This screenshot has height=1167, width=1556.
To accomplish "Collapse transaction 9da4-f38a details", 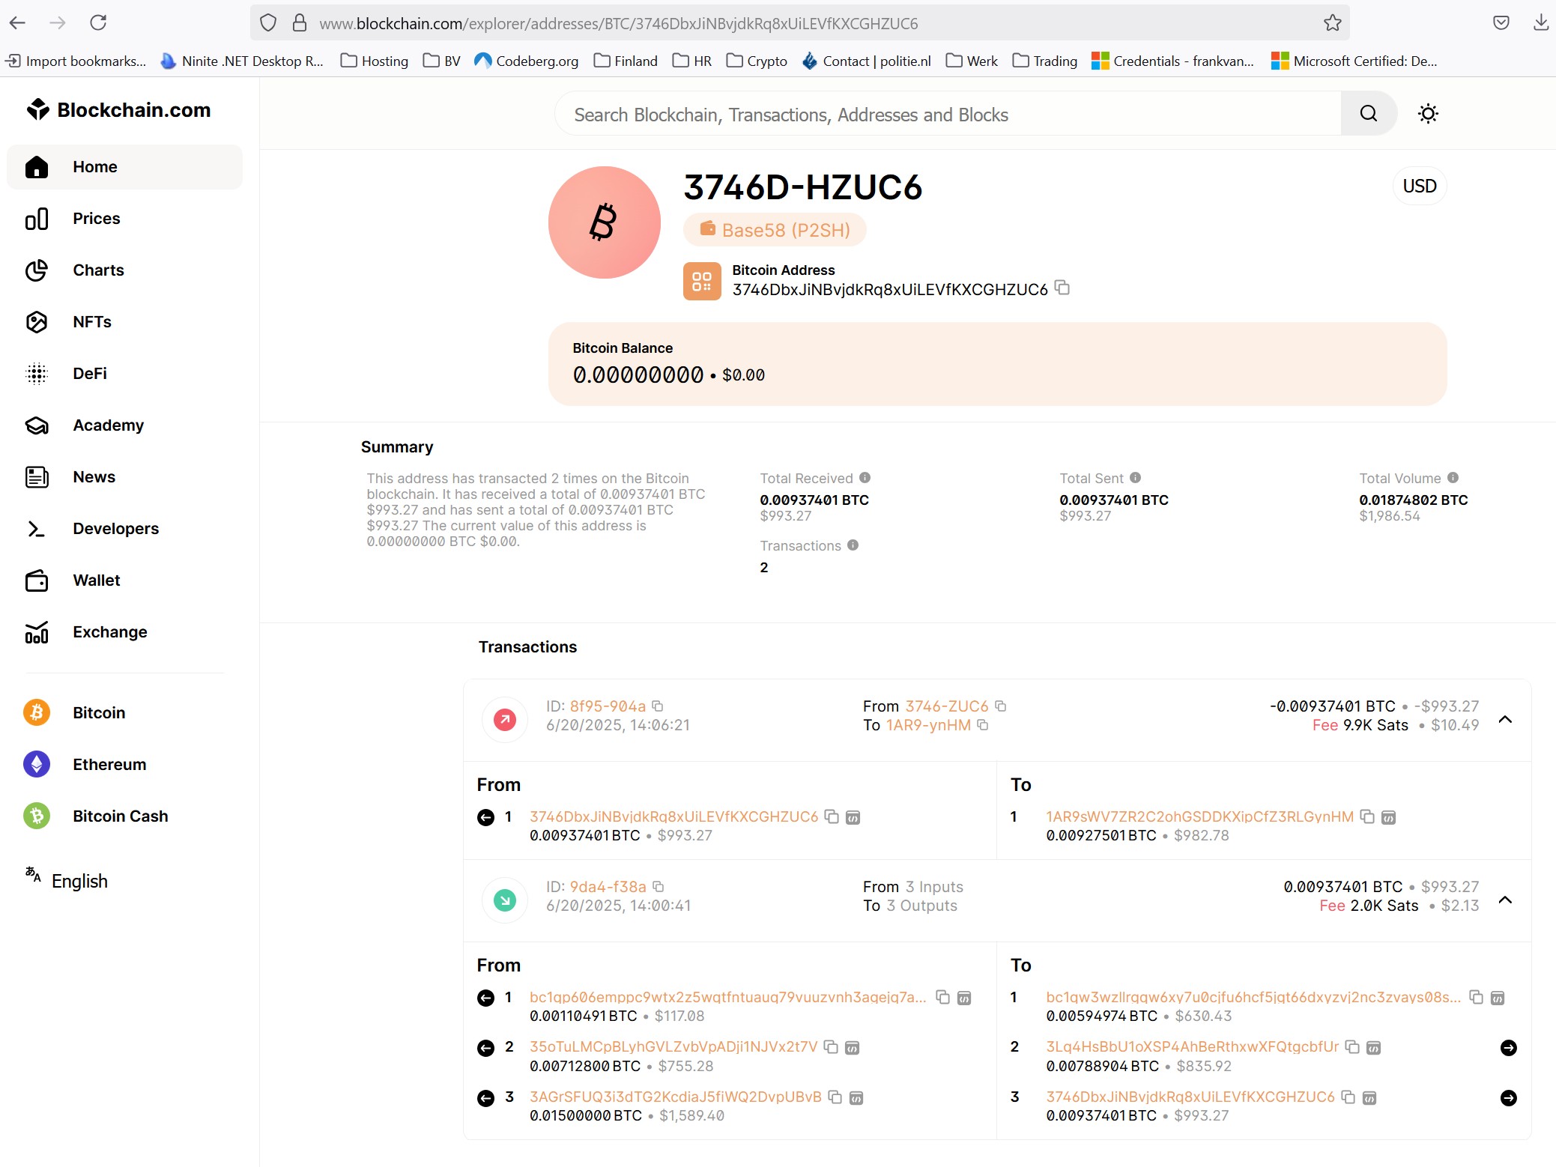I will click(1507, 900).
